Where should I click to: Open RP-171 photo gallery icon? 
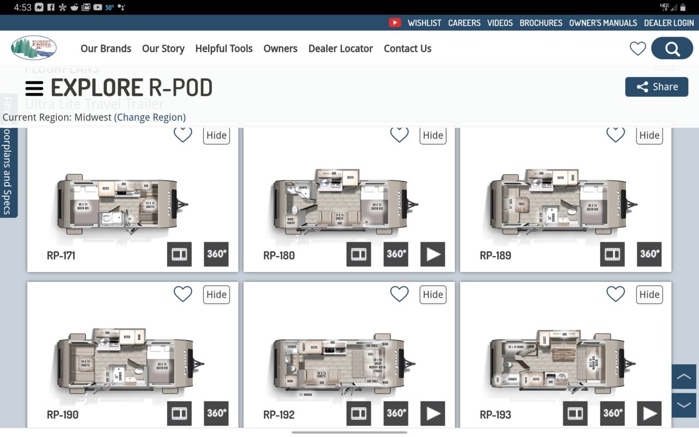[x=179, y=254]
